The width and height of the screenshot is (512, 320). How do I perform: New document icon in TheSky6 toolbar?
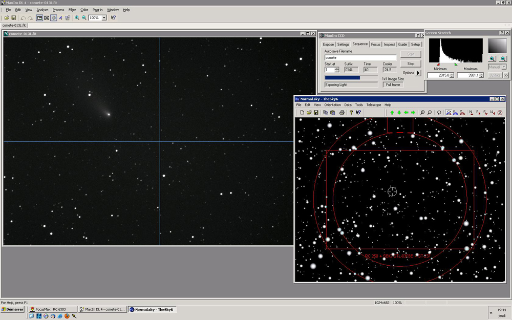tap(302, 112)
